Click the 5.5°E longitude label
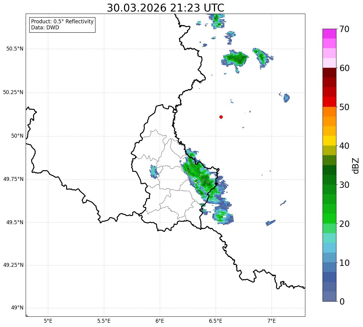 (x=104, y=321)
